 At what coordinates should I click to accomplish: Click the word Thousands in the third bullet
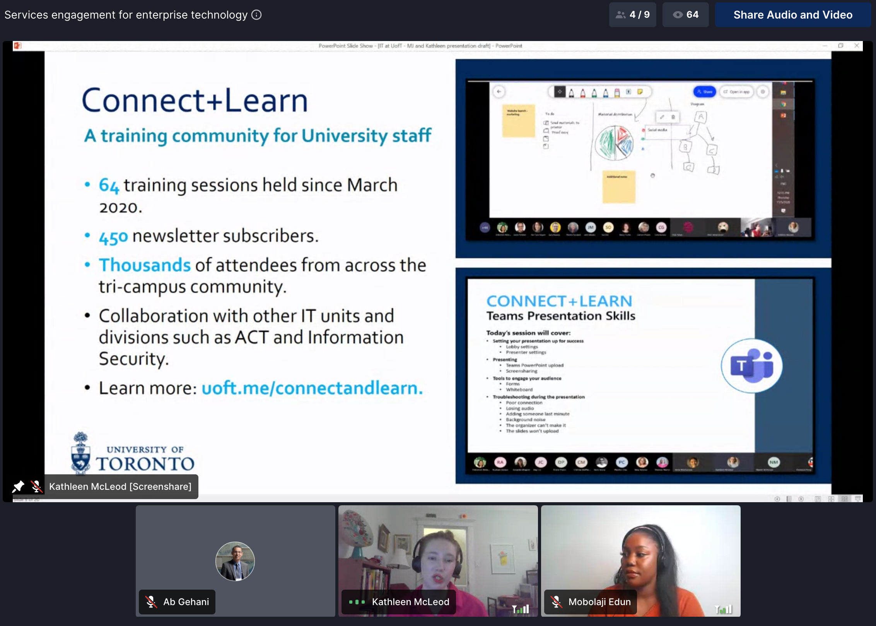point(145,265)
